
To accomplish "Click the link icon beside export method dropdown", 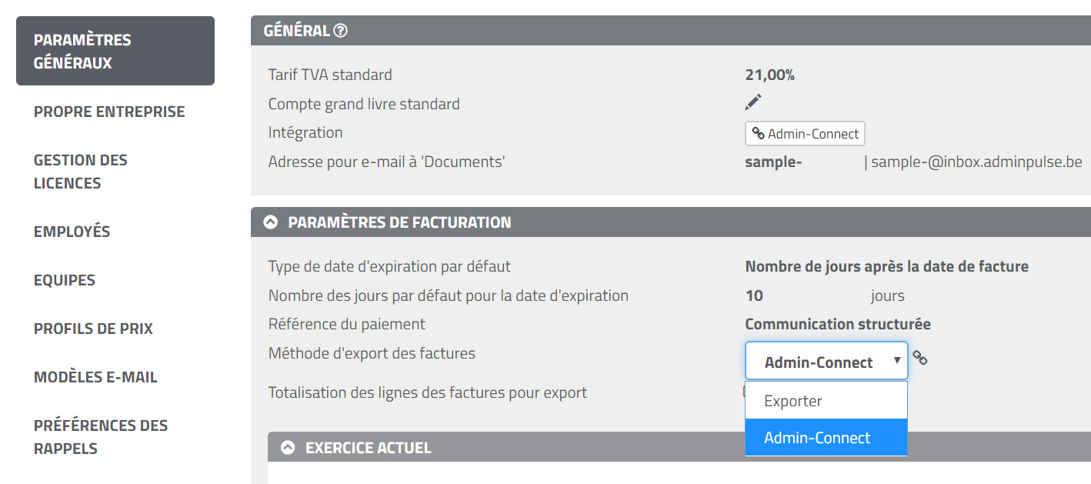I will [920, 358].
